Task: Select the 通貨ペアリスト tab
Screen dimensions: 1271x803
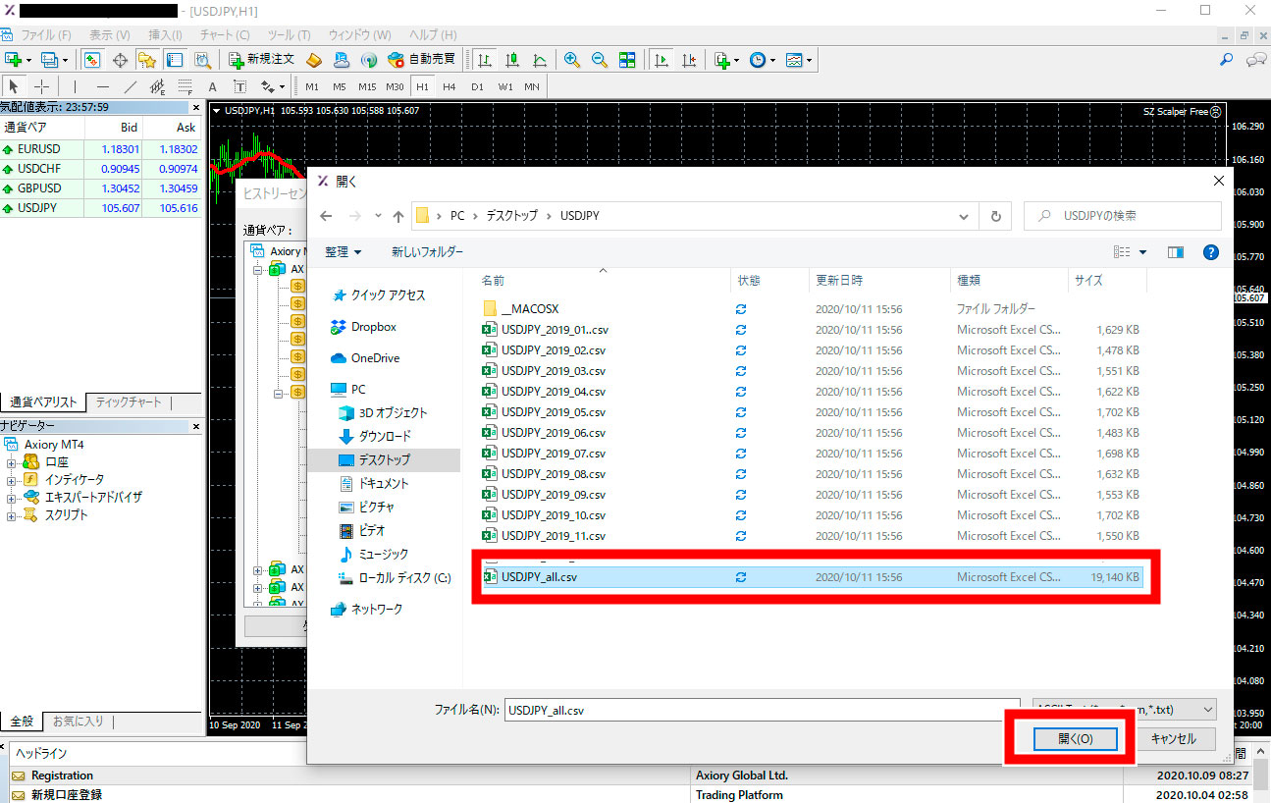Action: [43, 402]
